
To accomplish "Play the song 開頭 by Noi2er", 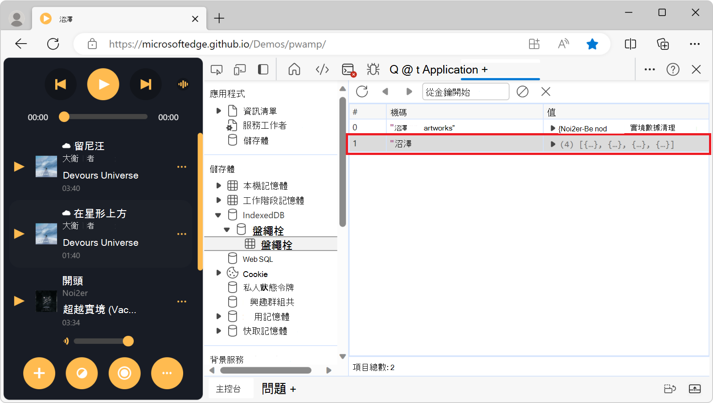I will [x=19, y=301].
